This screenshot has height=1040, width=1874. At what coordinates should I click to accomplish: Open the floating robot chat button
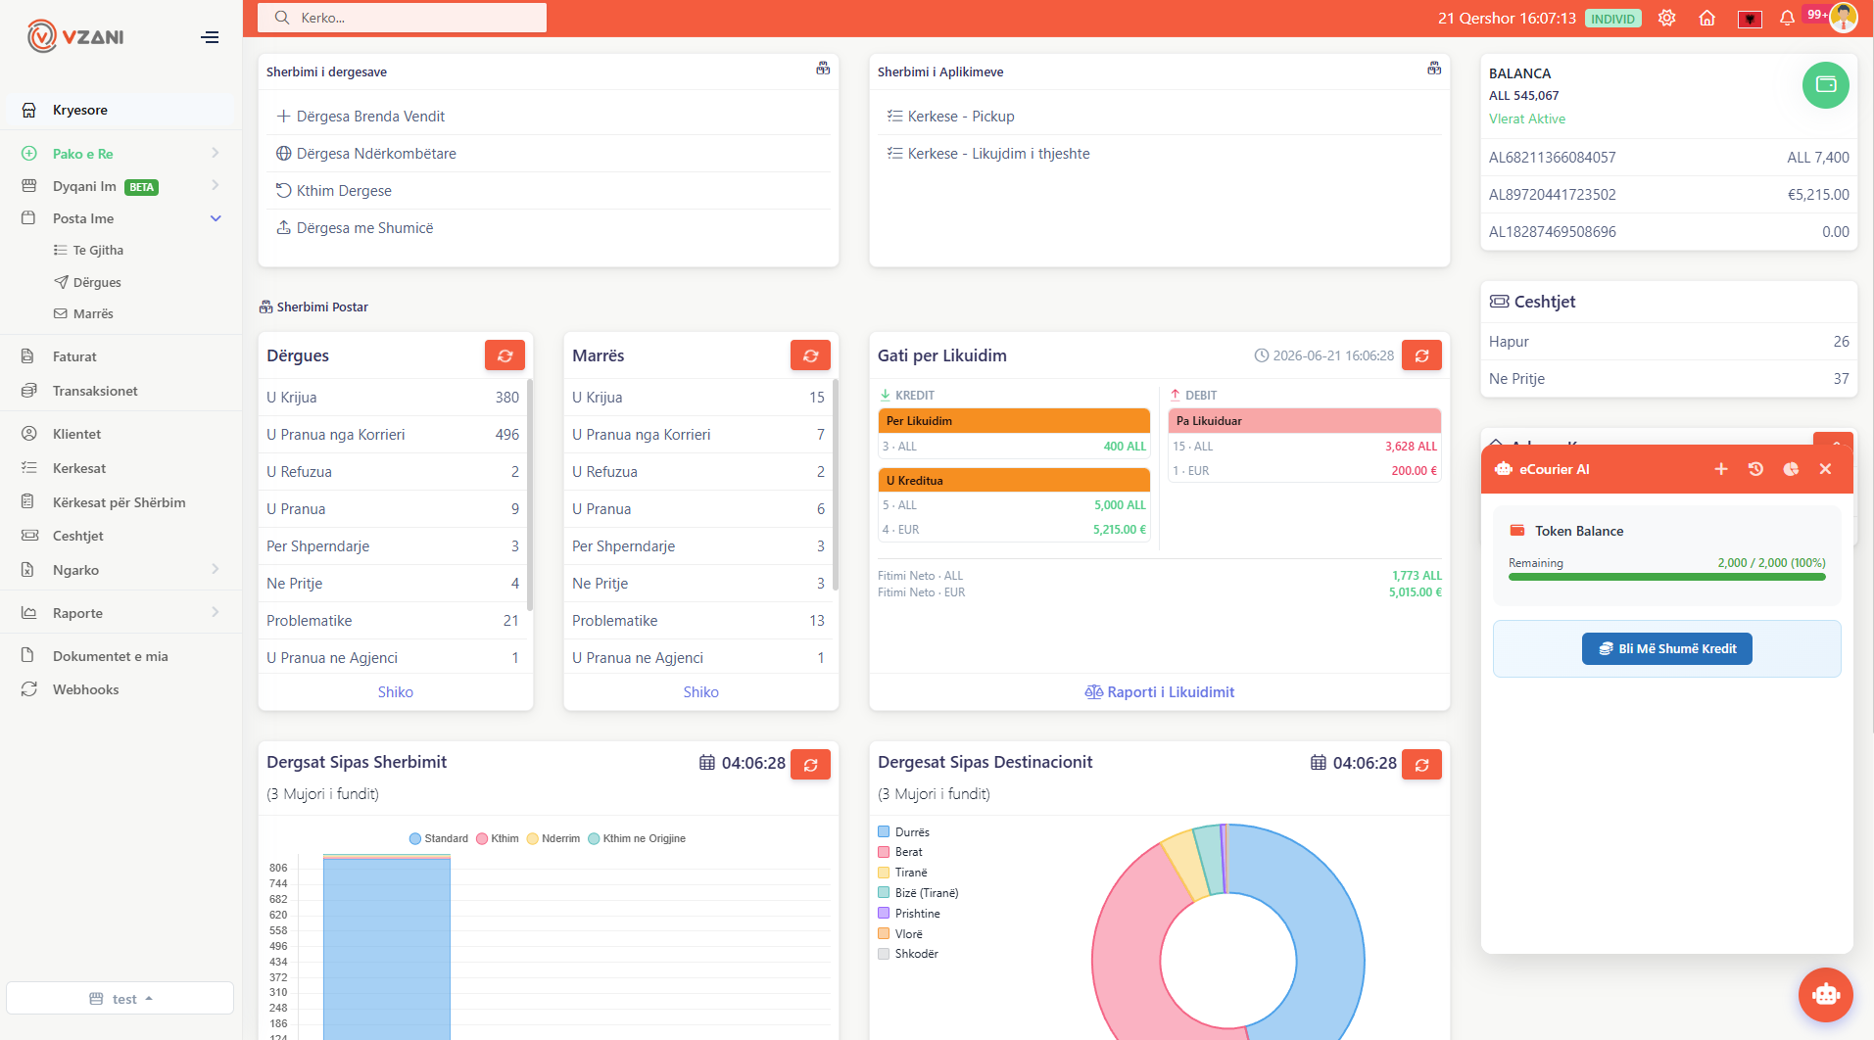pyautogui.click(x=1825, y=995)
